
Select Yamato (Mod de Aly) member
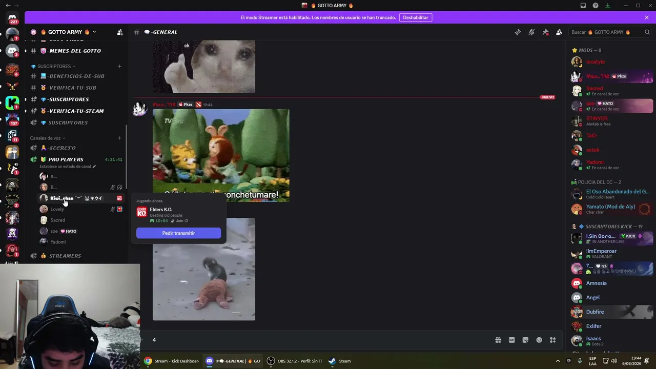(x=612, y=209)
